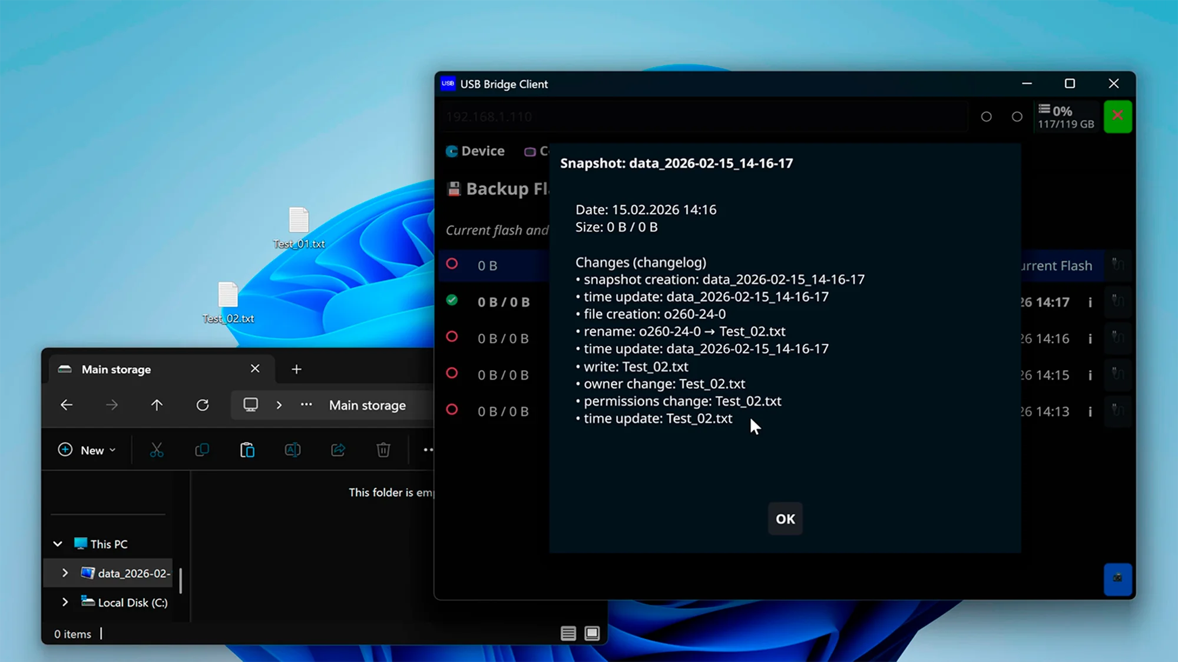The width and height of the screenshot is (1178, 662).
Task: Click the Cut scissors icon
Action: click(x=157, y=450)
